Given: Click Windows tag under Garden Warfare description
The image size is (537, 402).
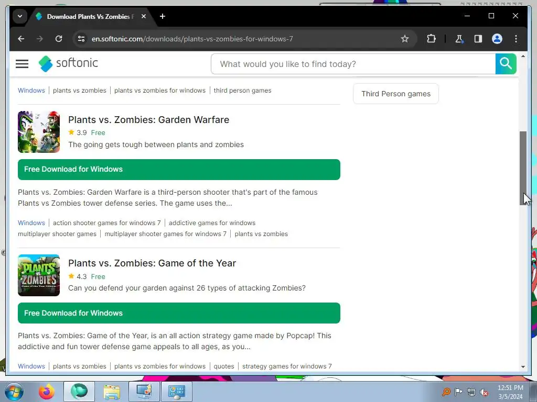Looking at the screenshot, I should pos(31,223).
